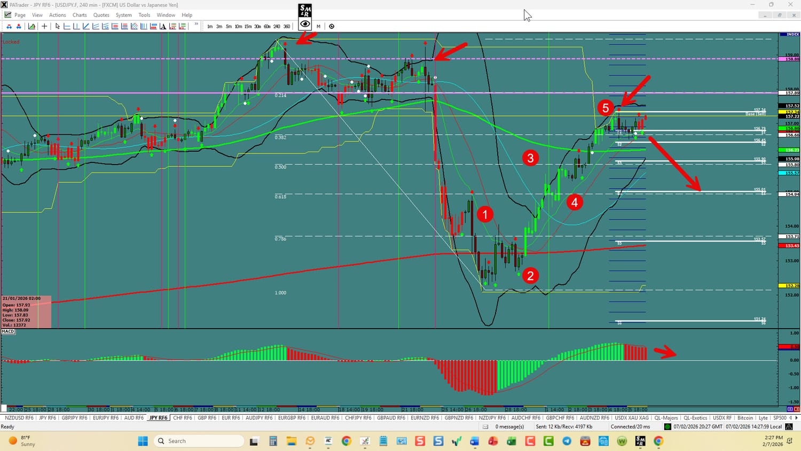Select the diagonal trend line tool
The width and height of the screenshot is (801, 451).
pyautogui.click(x=86, y=26)
